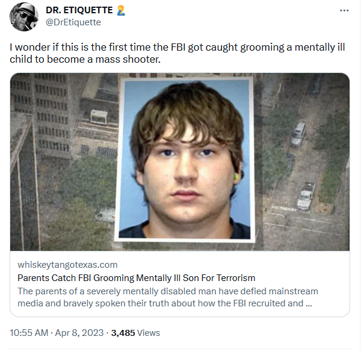Click the white pickup truck in preview image
This screenshot has height=351, width=361.
click(x=306, y=196)
